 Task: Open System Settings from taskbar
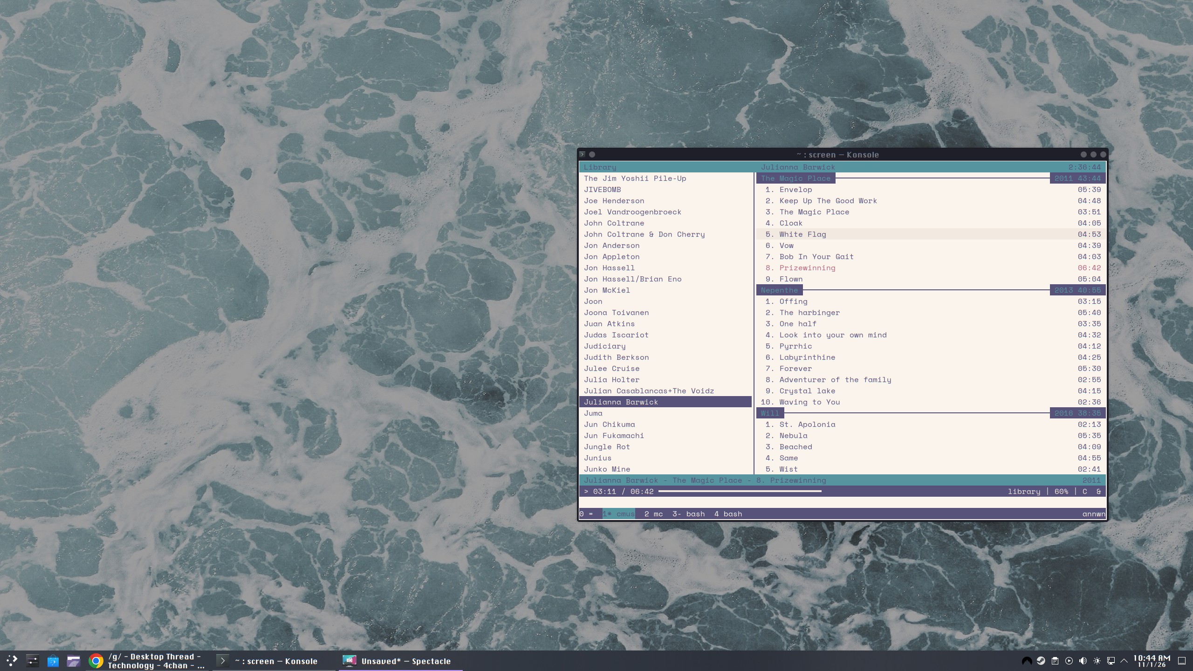click(x=32, y=660)
